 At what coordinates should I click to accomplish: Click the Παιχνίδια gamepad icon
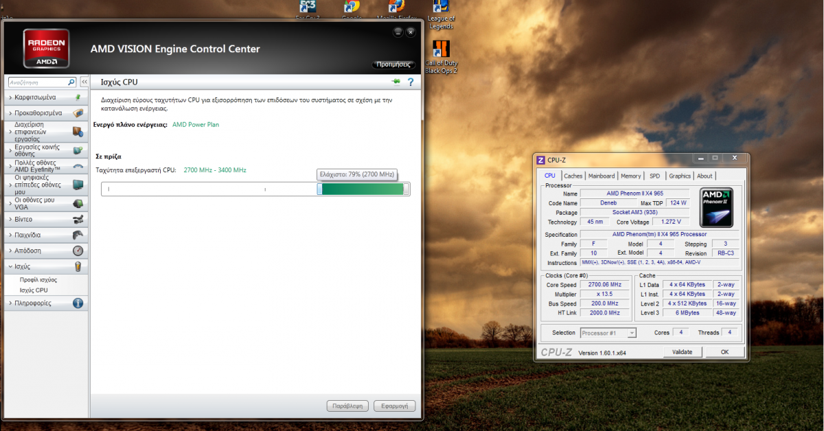[78, 235]
